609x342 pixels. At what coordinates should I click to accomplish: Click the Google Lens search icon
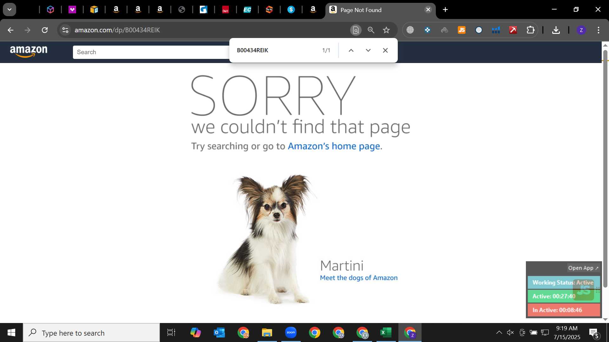coord(356,30)
